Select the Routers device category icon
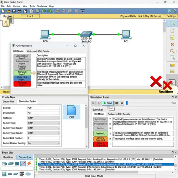Viewport: 178px width, 178px height. click(4, 164)
